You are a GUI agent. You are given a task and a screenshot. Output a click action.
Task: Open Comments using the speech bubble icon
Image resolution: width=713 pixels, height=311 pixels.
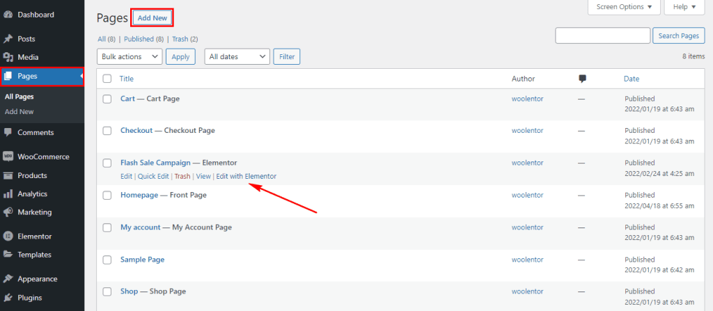(8, 132)
